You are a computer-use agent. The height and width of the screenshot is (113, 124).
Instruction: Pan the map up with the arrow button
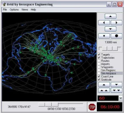click(x=110, y=16)
